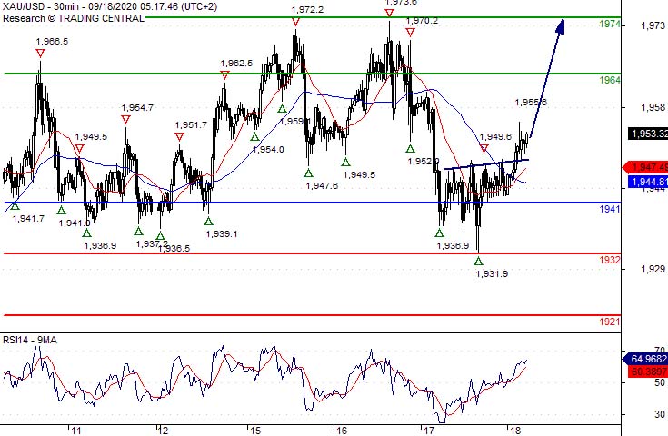The image size is (668, 436).
Task: Click the 1,949.6 peak price label
Action: coord(495,136)
